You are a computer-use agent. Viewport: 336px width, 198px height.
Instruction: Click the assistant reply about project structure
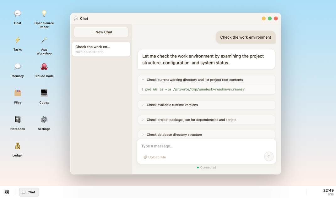(x=207, y=59)
